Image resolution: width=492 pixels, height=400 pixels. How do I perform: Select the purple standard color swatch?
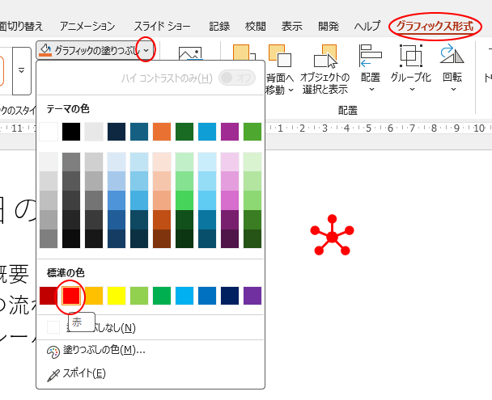tap(252, 296)
